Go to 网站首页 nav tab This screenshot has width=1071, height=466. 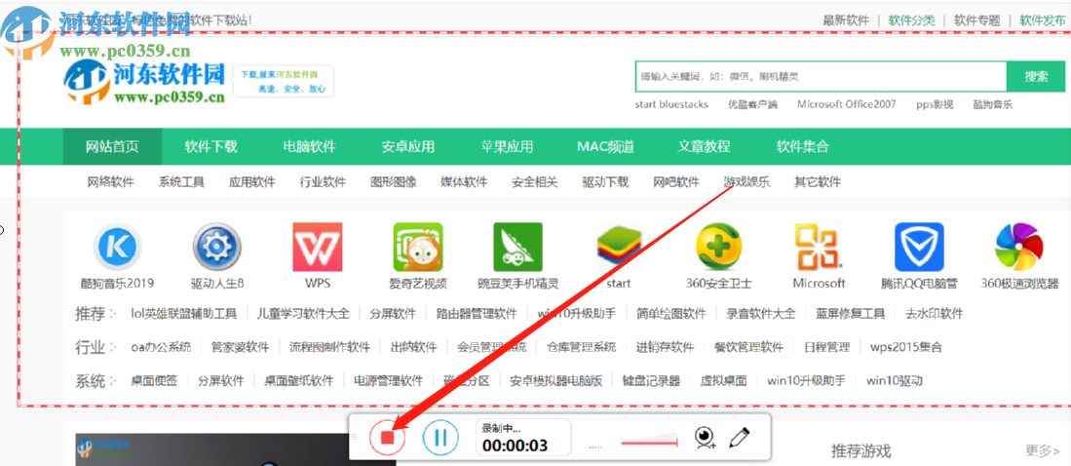coord(112,146)
